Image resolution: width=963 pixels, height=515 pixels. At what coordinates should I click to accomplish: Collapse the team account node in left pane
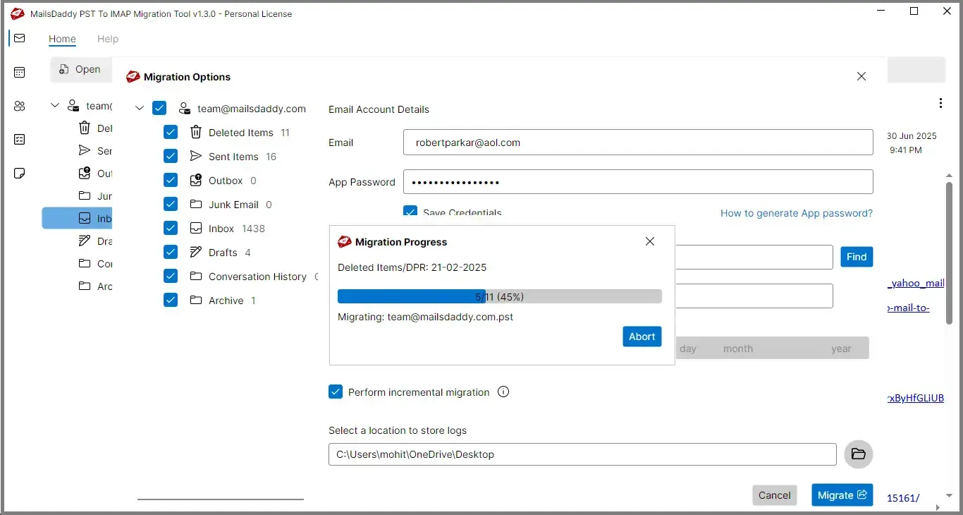[x=55, y=106]
